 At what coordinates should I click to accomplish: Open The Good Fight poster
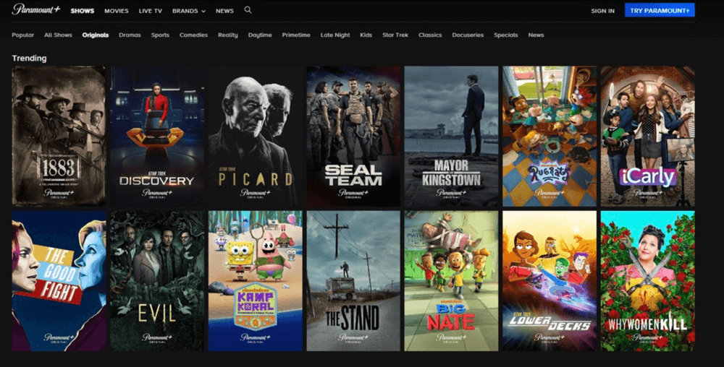point(59,281)
